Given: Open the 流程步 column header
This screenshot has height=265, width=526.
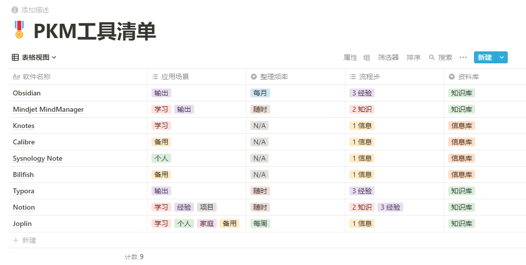Looking at the screenshot, I should (x=394, y=77).
